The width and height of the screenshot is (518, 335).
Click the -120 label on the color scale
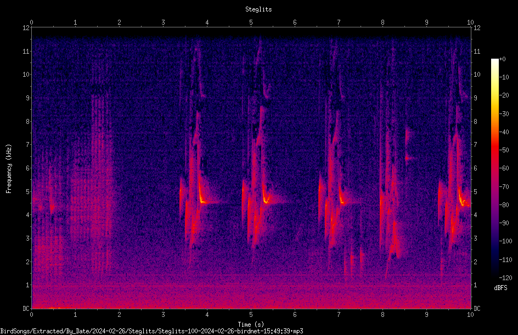[505, 277]
